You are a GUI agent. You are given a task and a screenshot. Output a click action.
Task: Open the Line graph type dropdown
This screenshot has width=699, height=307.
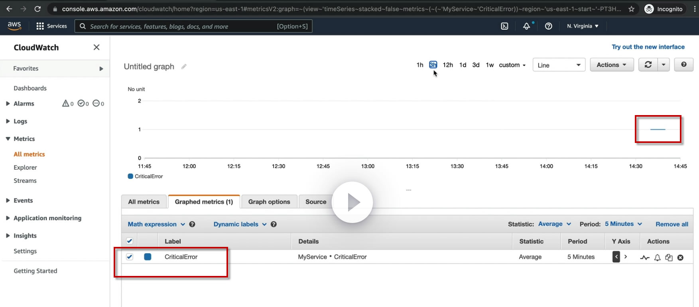coord(559,65)
